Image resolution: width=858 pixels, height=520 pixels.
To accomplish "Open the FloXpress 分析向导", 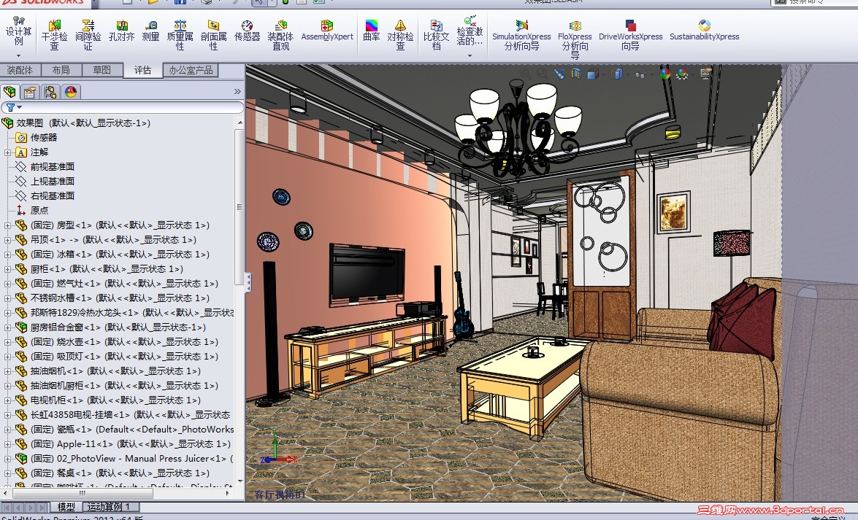I will [x=575, y=29].
